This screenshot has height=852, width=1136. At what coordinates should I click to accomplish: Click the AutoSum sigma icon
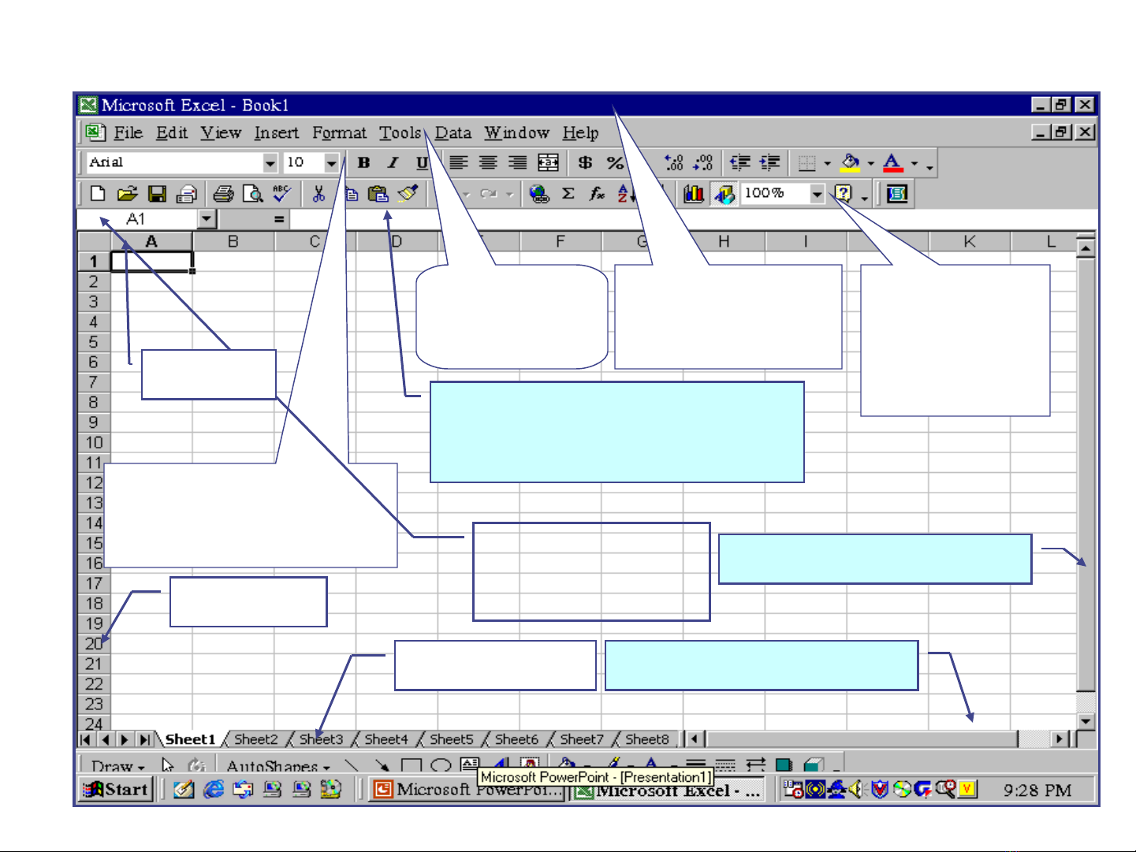pyautogui.click(x=568, y=194)
